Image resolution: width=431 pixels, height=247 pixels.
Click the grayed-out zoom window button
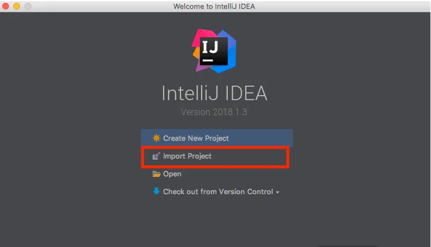click(28, 6)
